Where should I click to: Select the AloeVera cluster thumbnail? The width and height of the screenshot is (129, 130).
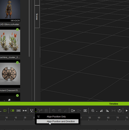(10, 41)
